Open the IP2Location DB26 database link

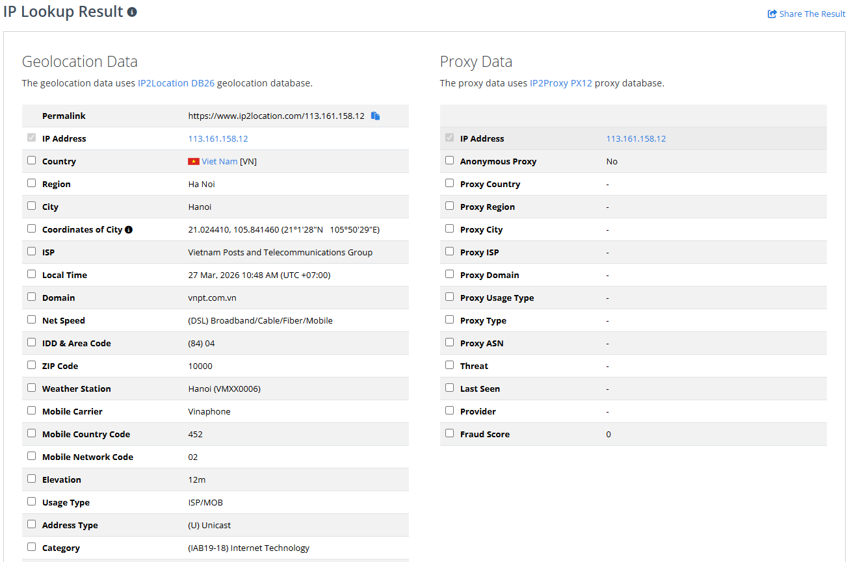[x=176, y=83]
